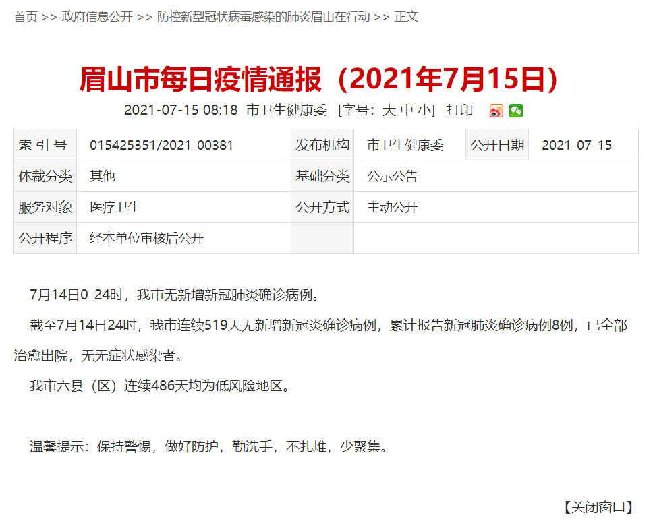Click the 公开程序 label cell
Screen dimensions: 653x530
pos(45,238)
